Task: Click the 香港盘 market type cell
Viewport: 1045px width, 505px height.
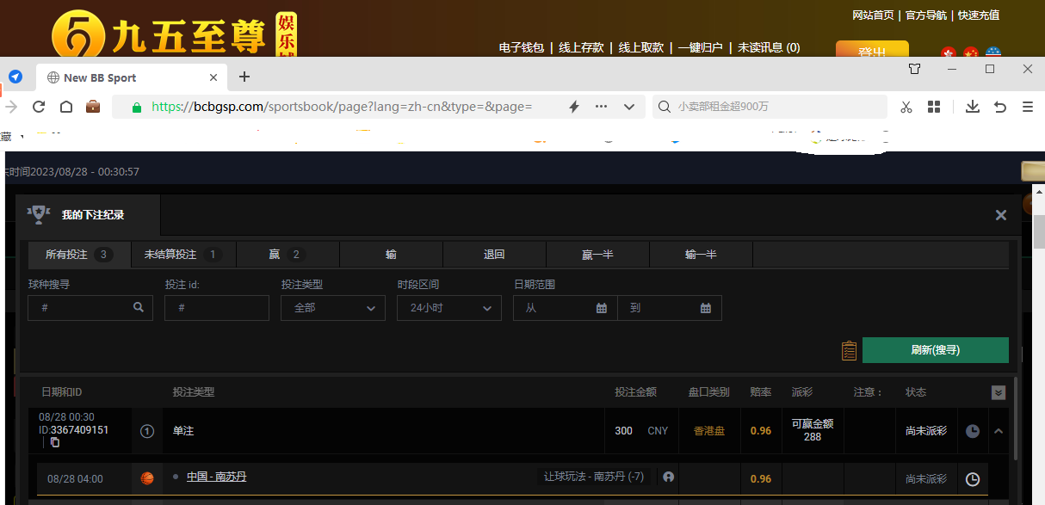Action: click(709, 431)
